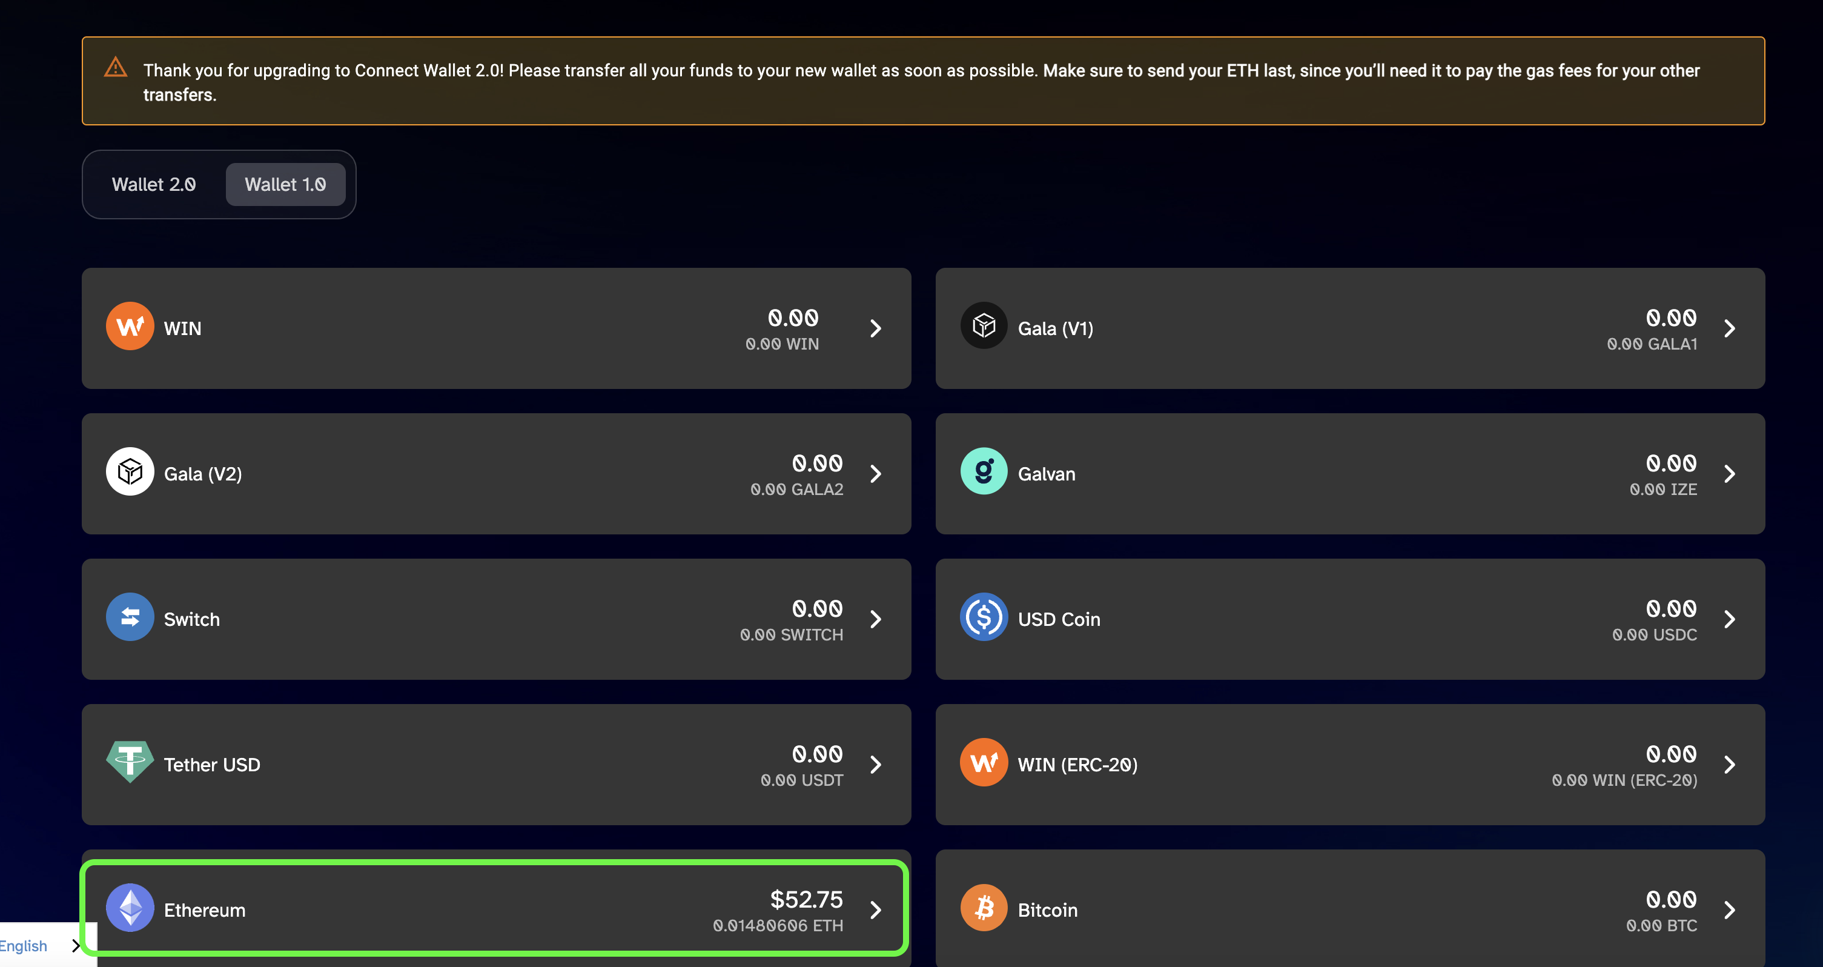Open Gala (V1) details via chevron
The height and width of the screenshot is (967, 1823).
[x=1730, y=328]
